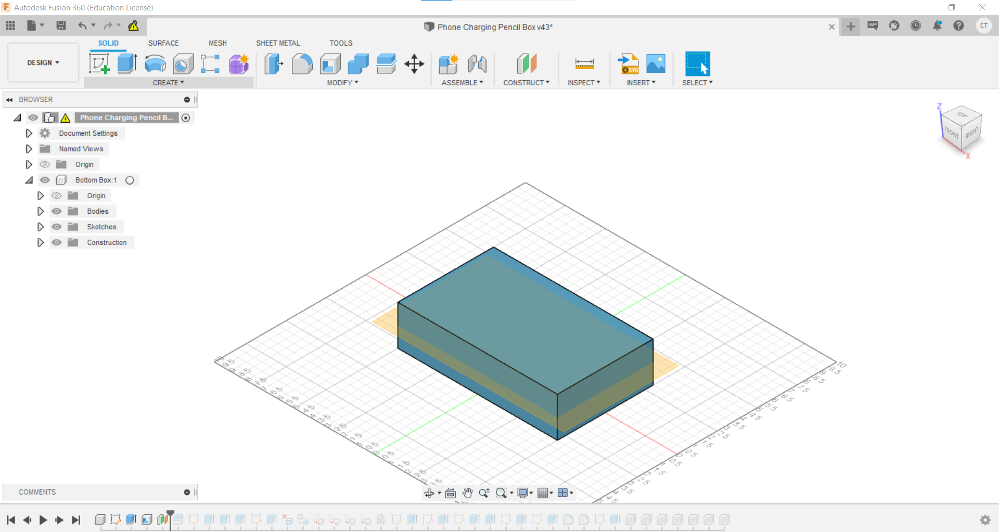Image resolution: width=999 pixels, height=532 pixels.
Task: Hide the Bodies folder
Action: [57, 211]
